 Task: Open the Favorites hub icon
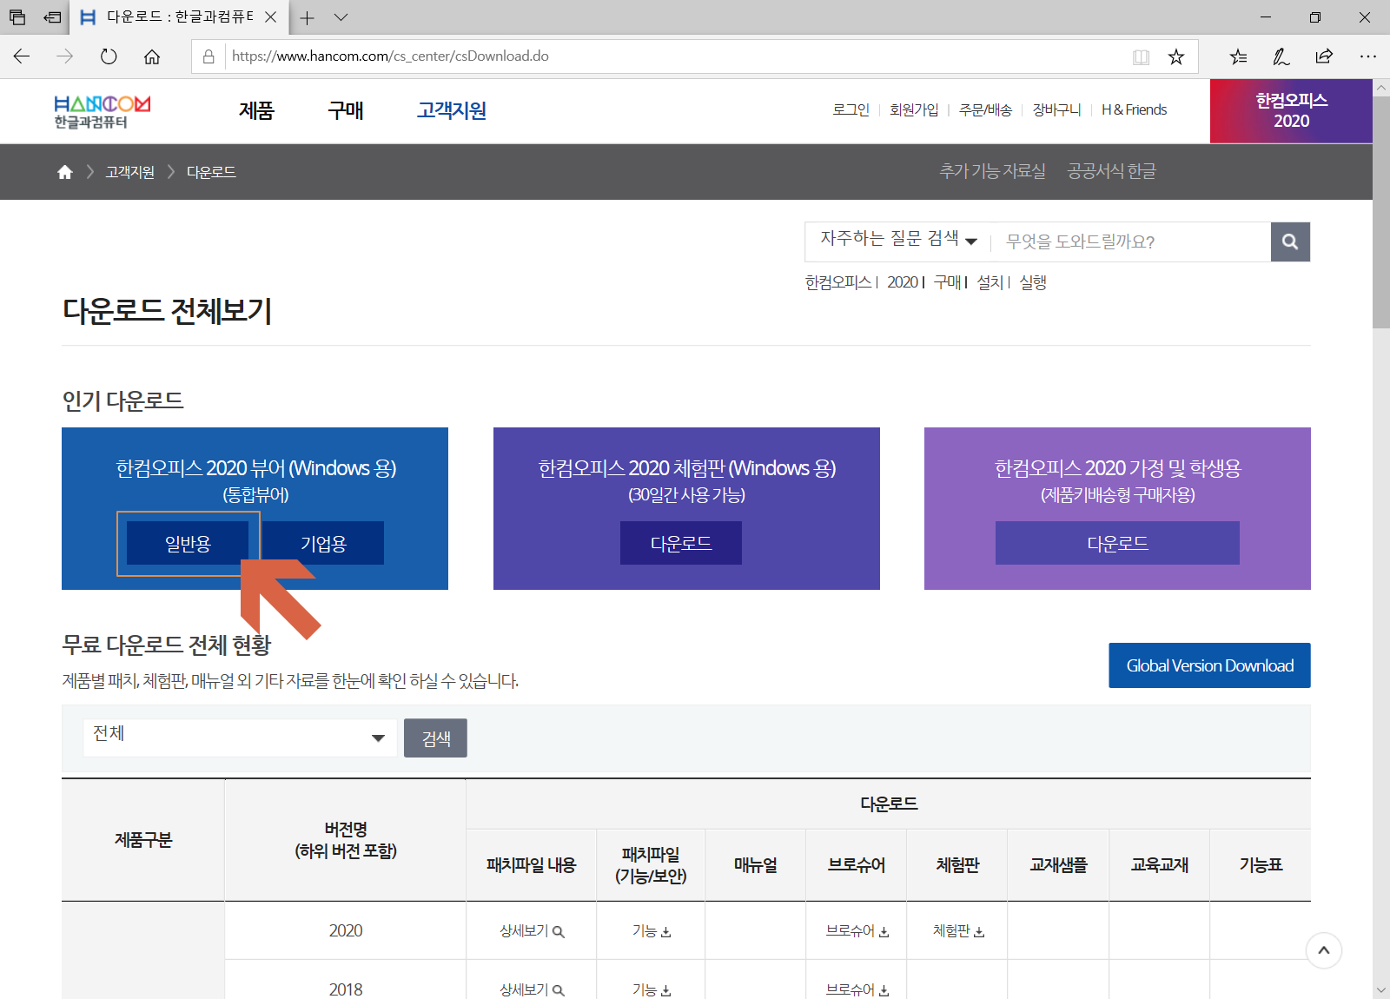[x=1238, y=56]
